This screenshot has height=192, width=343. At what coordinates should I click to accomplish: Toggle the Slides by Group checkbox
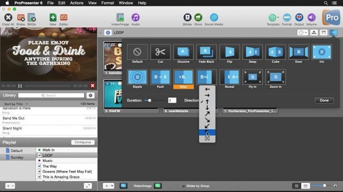click(x=183, y=186)
